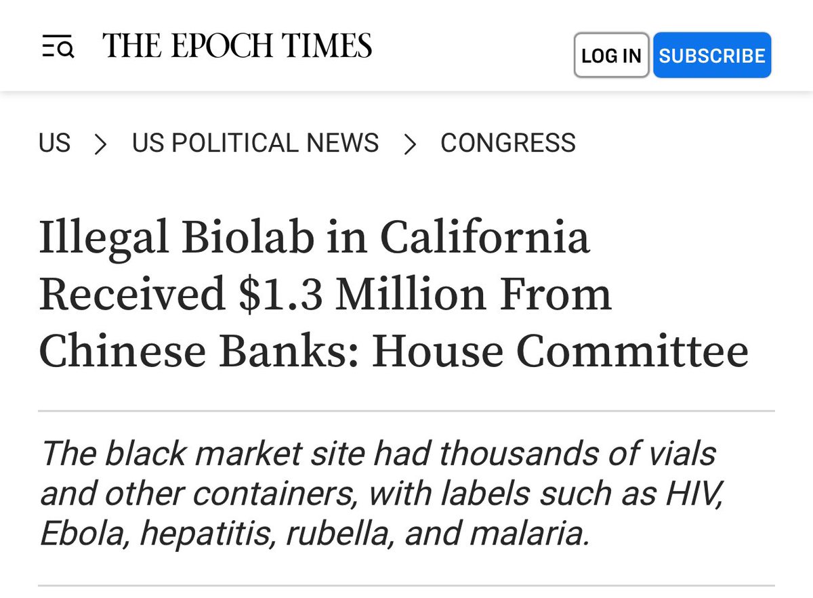Click "House Committee" in the headline

560,353
